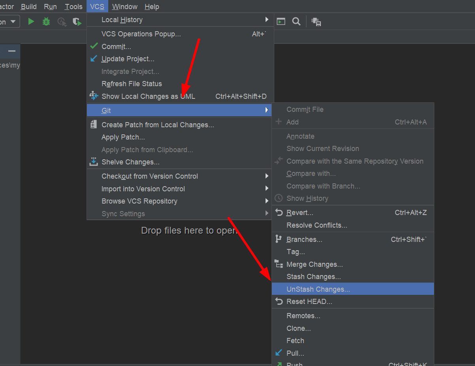Select Resolve Conflicts... in Git submenu

pos(353,225)
